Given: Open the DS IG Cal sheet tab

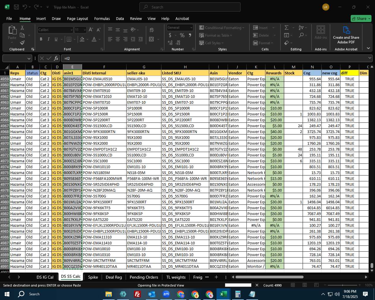Looking at the screenshot, I should pos(45,277).
